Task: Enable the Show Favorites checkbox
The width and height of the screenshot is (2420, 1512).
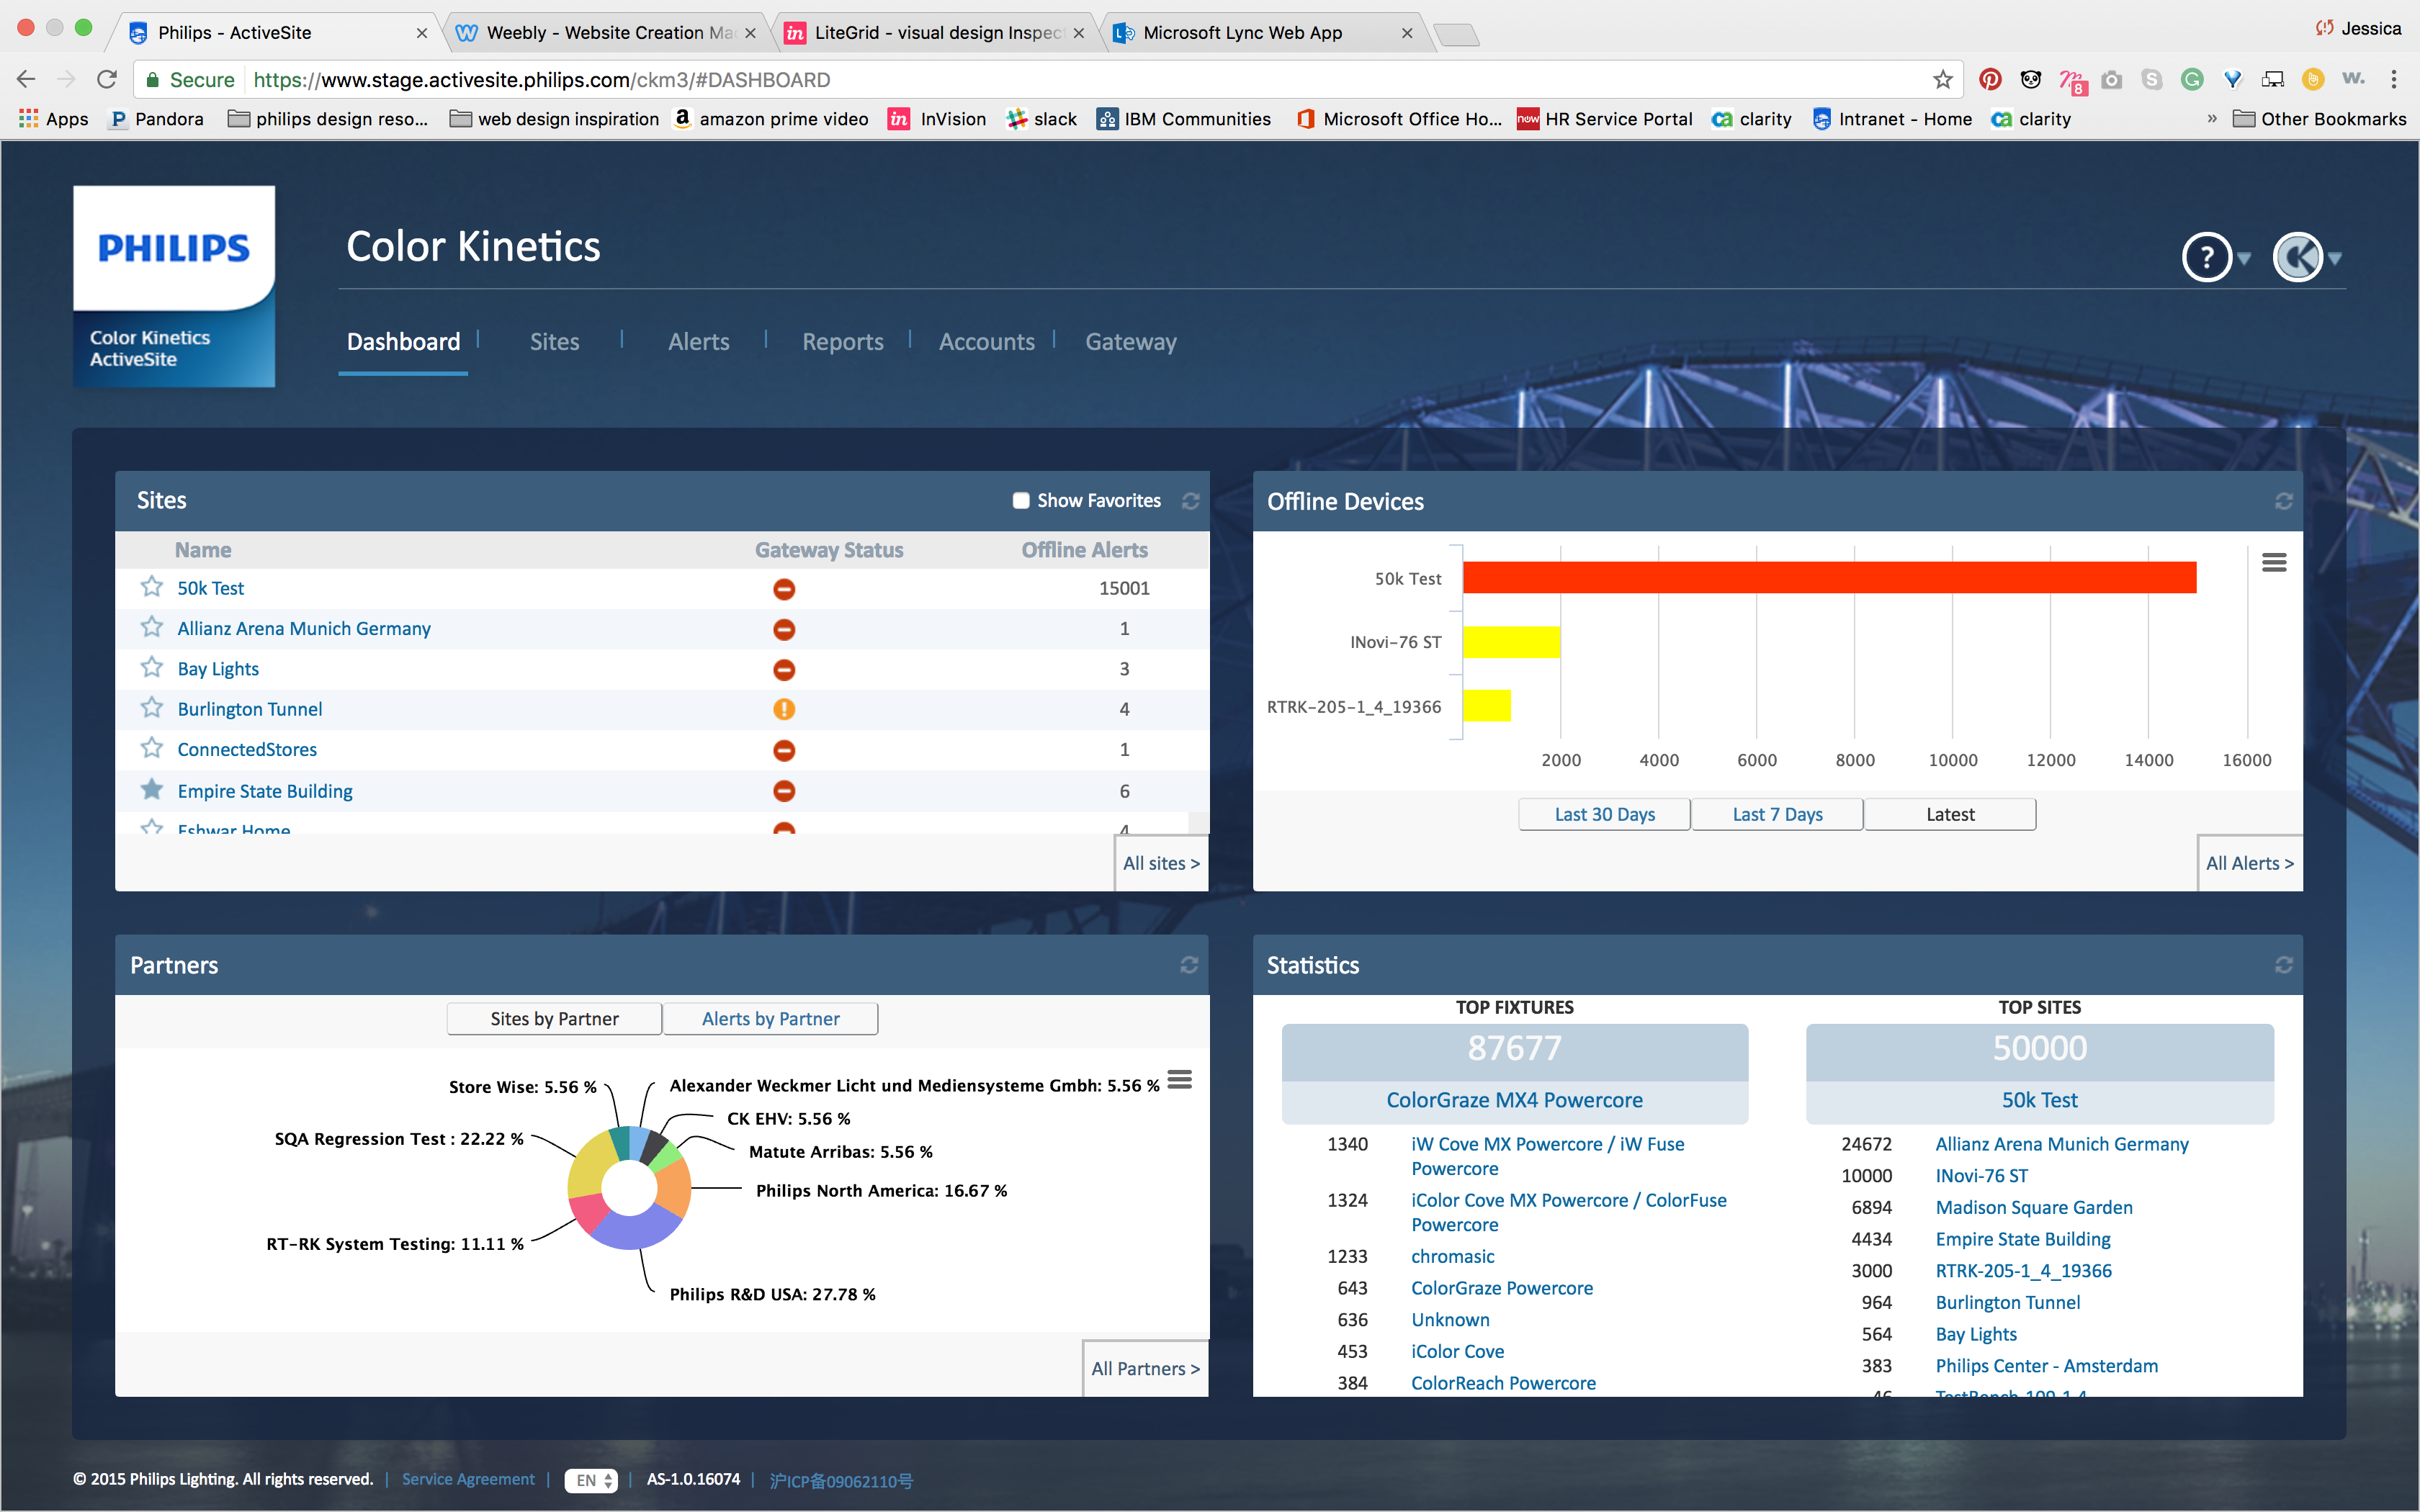Action: [x=1021, y=501]
